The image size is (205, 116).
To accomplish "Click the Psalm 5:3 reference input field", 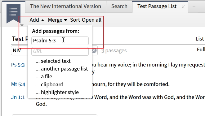I will [x=60, y=41].
